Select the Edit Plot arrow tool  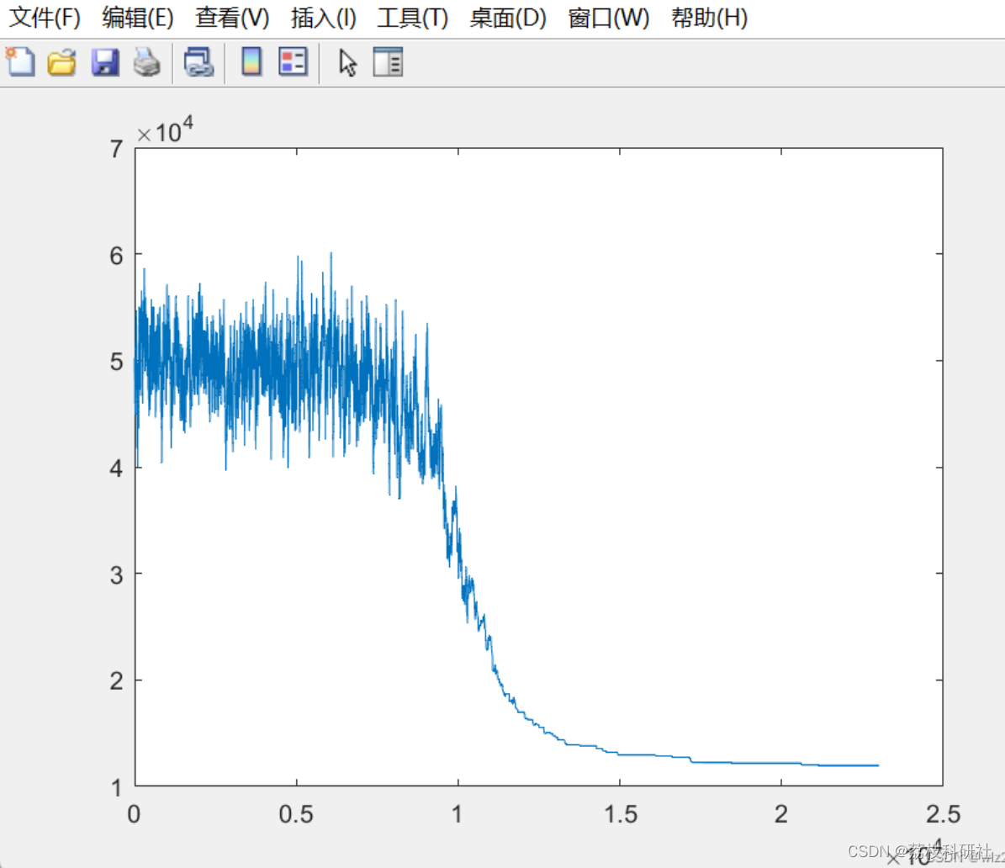click(x=347, y=61)
